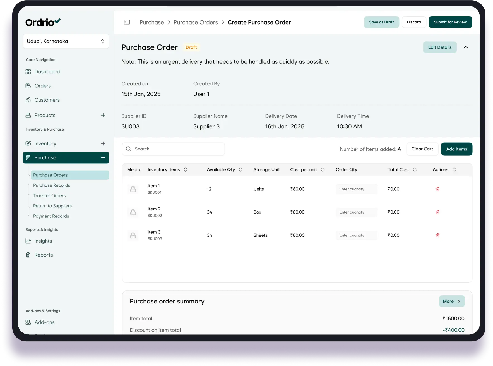Click Item 1 Enter quantity field
The height and width of the screenshot is (366, 493).
point(357,189)
